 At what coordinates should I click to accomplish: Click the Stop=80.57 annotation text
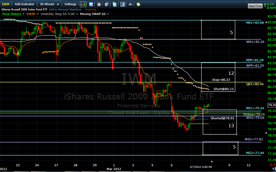(221, 80)
